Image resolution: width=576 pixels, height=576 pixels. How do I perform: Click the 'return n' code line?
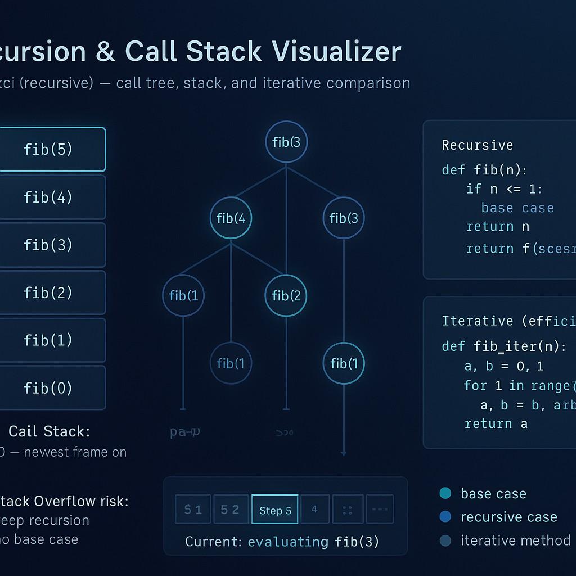coord(497,227)
